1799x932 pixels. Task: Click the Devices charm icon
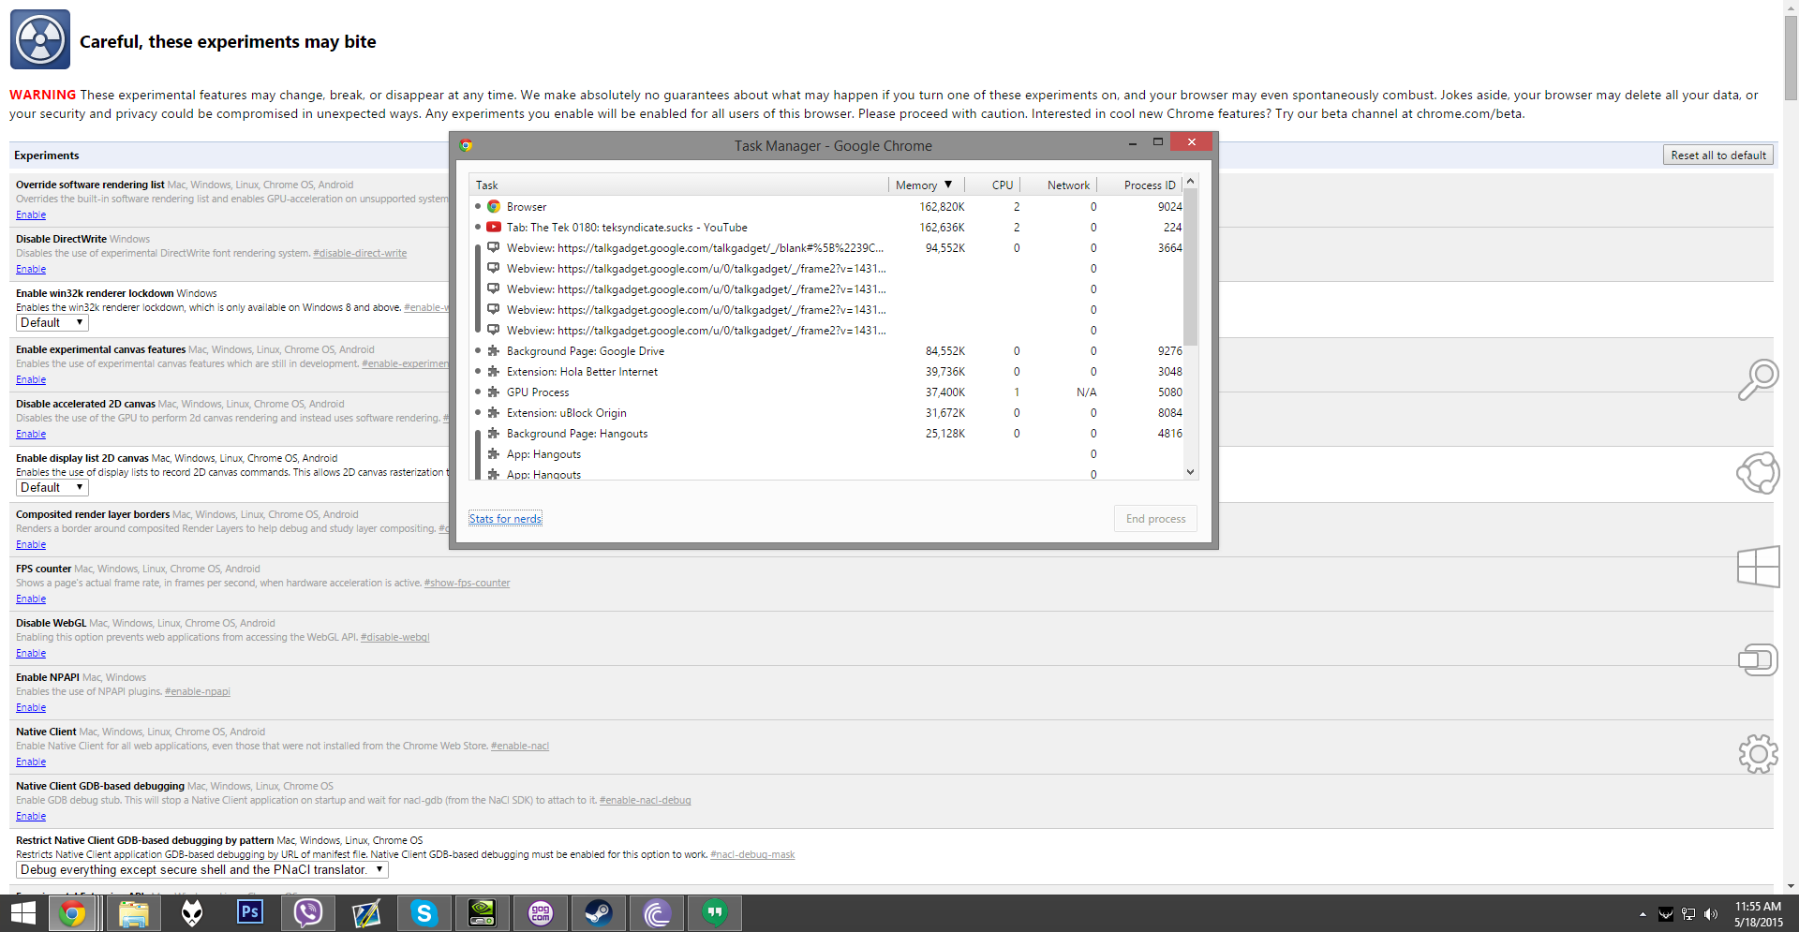coord(1758,660)
